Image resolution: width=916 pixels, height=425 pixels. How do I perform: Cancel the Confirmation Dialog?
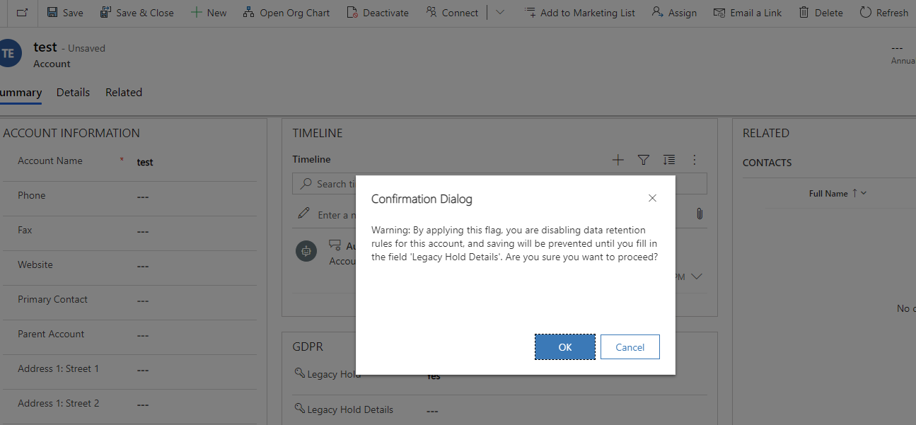630,347
